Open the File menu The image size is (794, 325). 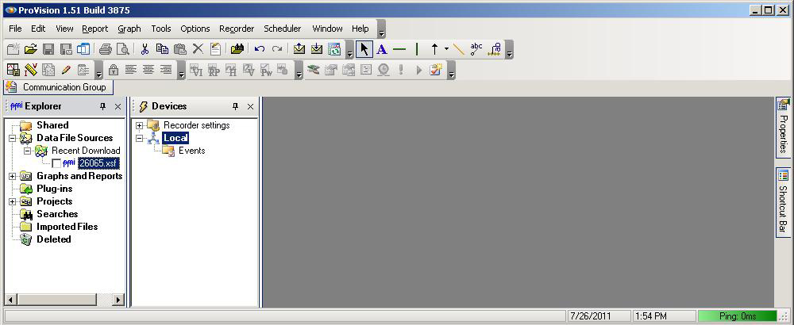tap(15, 29)
